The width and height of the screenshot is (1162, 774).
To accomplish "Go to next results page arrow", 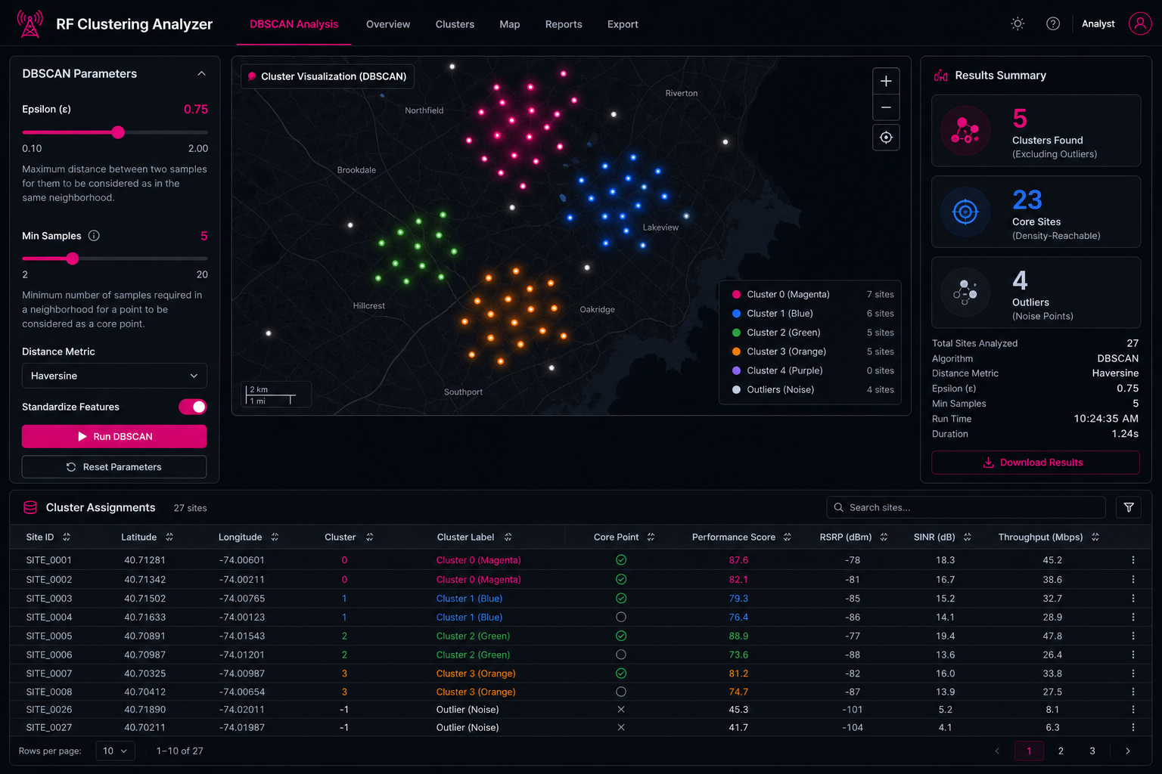I will (x=1127, y=751).
